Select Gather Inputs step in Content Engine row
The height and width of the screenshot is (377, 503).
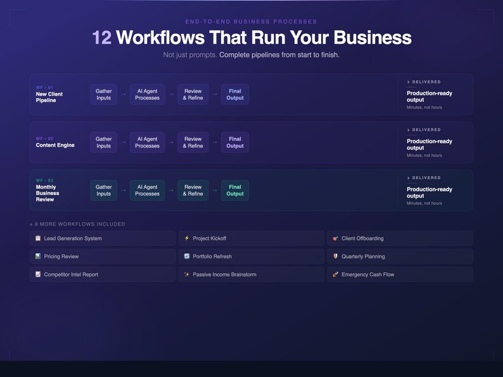[104, 142]
